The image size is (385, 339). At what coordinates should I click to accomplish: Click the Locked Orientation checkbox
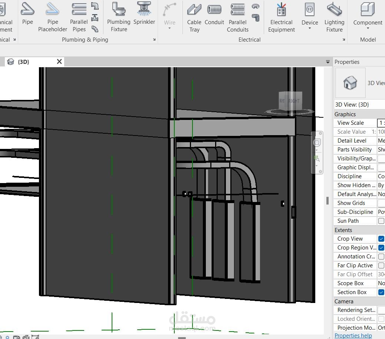pos(381,319)
